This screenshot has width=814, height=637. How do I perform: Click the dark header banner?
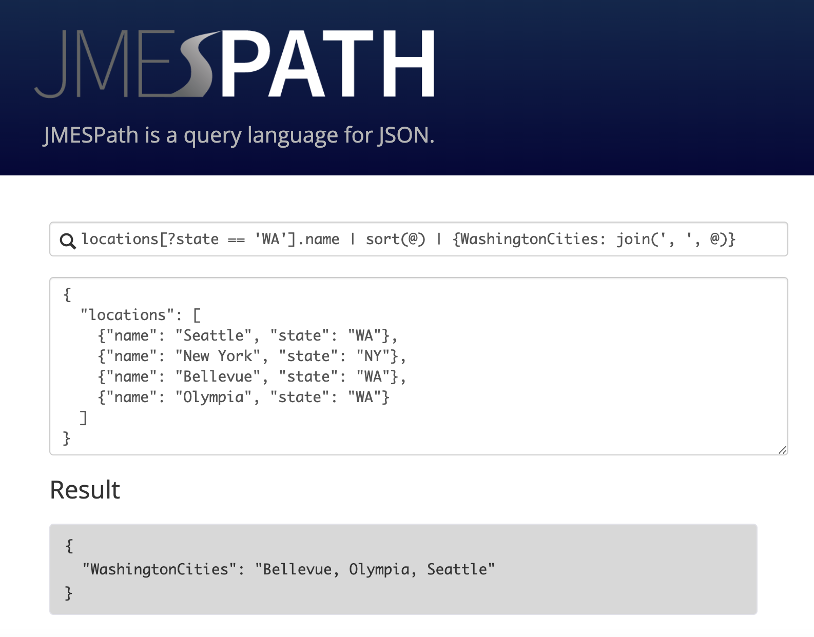(x=616, y=87)
